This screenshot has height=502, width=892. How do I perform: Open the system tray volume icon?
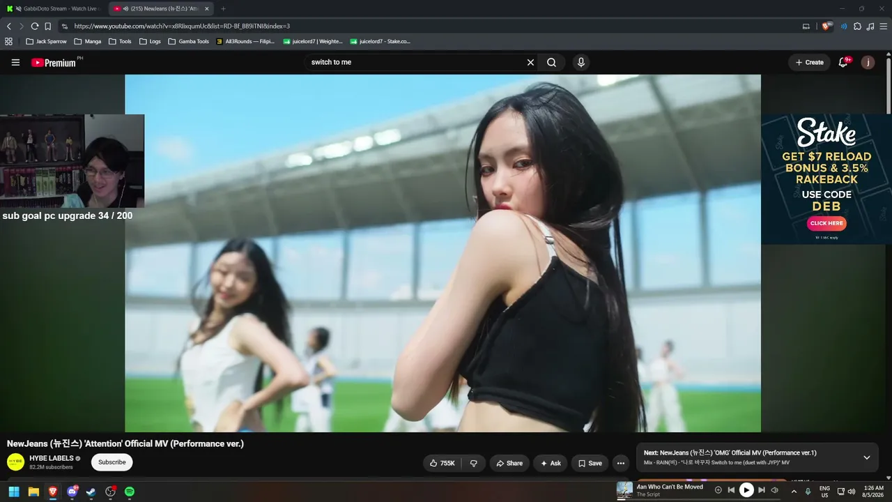851,492
